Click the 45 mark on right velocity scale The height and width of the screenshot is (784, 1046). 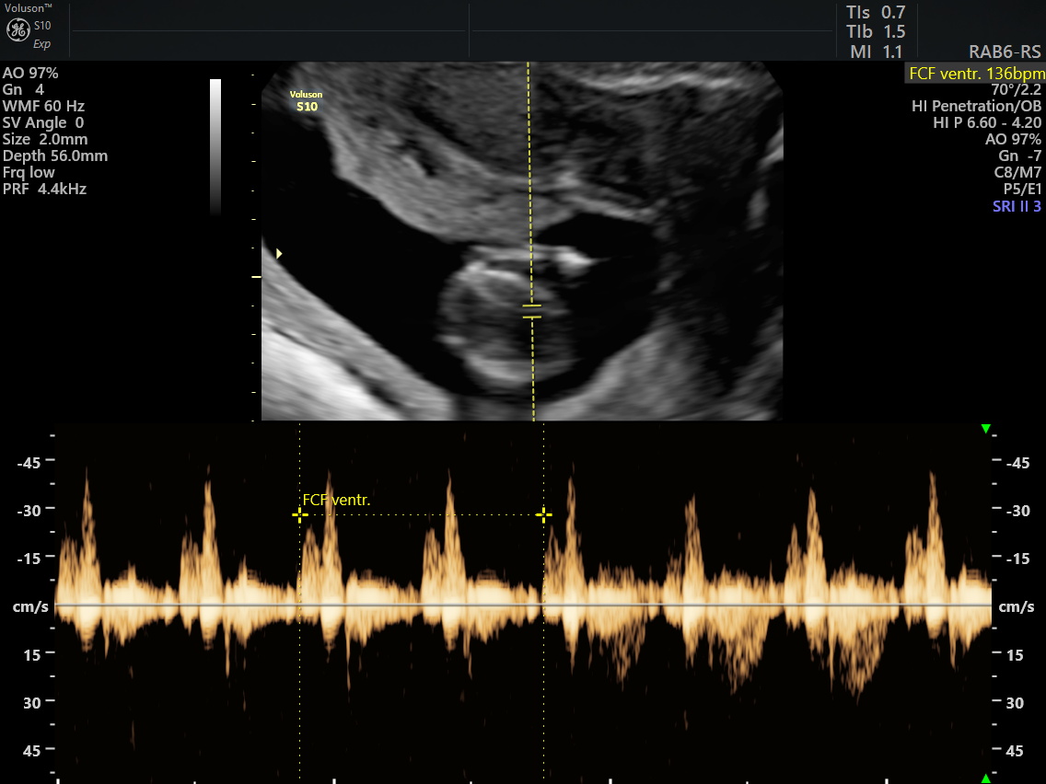click(1014, 751)
